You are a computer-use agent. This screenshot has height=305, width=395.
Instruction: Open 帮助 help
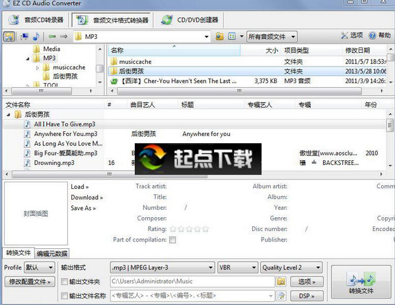pos(380,36)
